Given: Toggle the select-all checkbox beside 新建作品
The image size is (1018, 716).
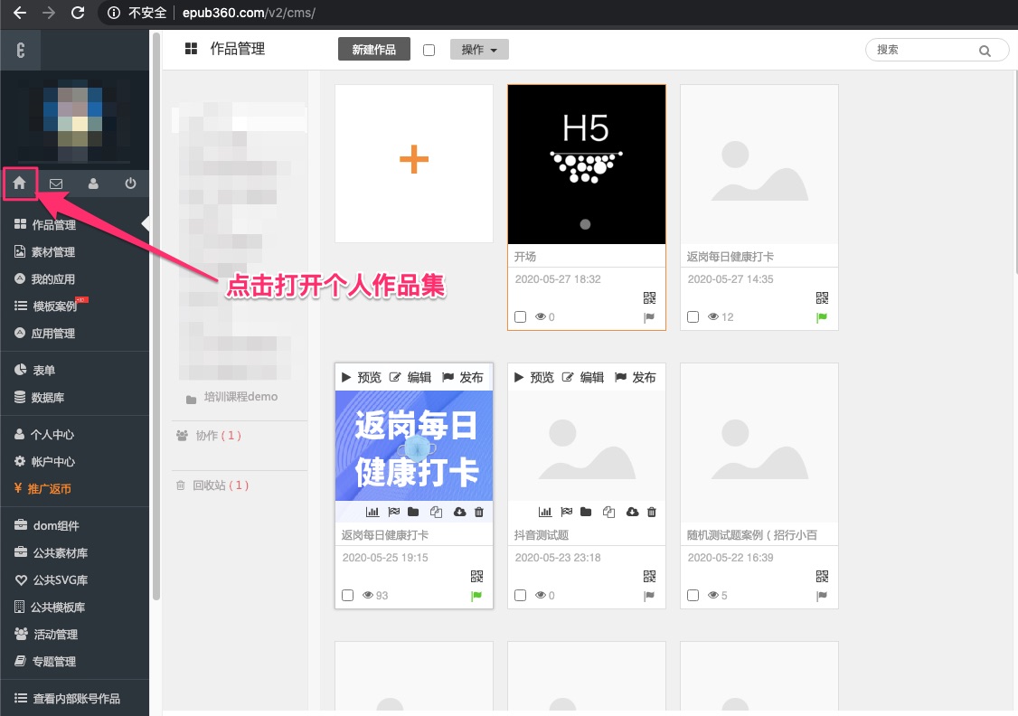Looking at the screenshot, I should (429, 51).
